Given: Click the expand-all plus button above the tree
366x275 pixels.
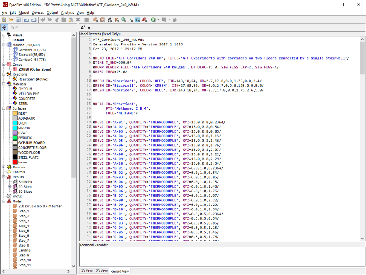Looking at the screenshot, I should (x=16, y=27).
